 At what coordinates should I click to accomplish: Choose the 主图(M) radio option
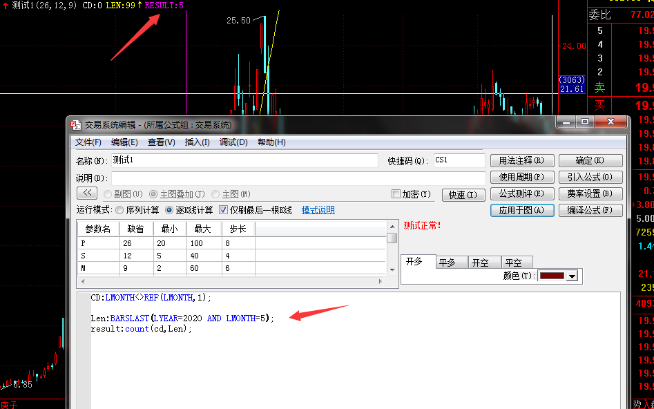coord(215,194)
